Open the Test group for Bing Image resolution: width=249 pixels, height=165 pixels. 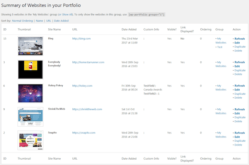coord(220,47)
